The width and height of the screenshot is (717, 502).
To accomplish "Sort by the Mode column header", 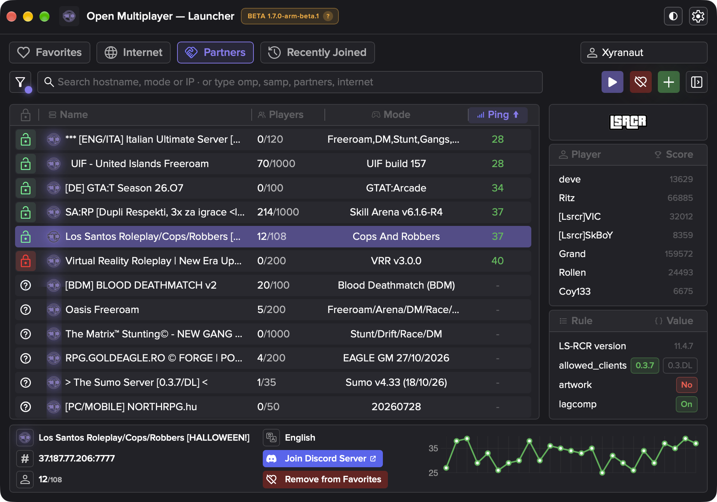I will (391, 115).
